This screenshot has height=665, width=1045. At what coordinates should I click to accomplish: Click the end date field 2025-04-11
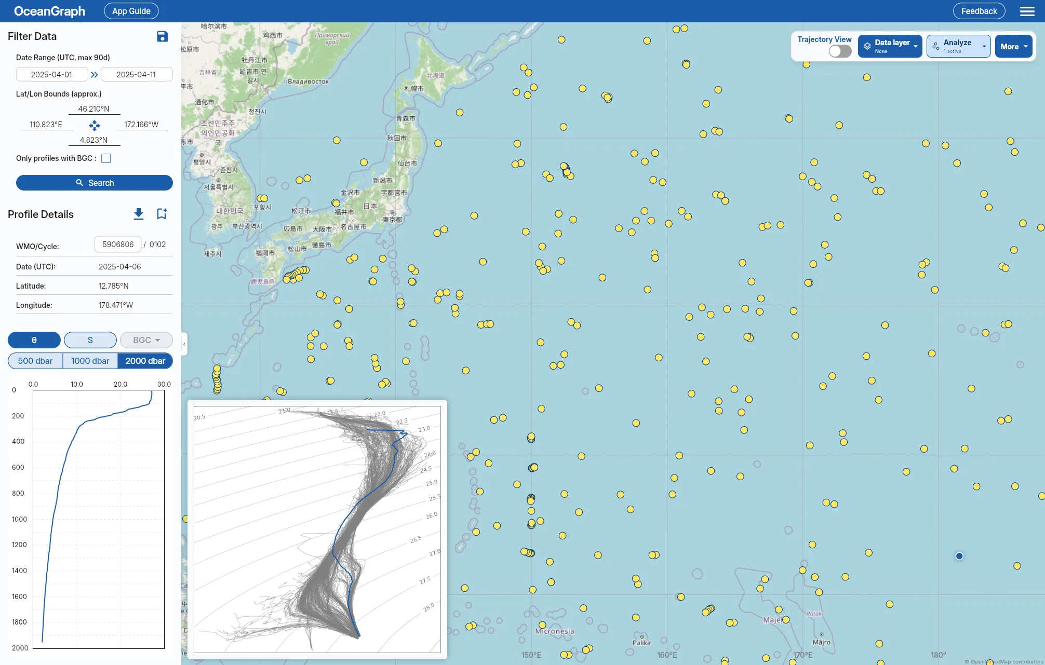[x=137, y=75]
